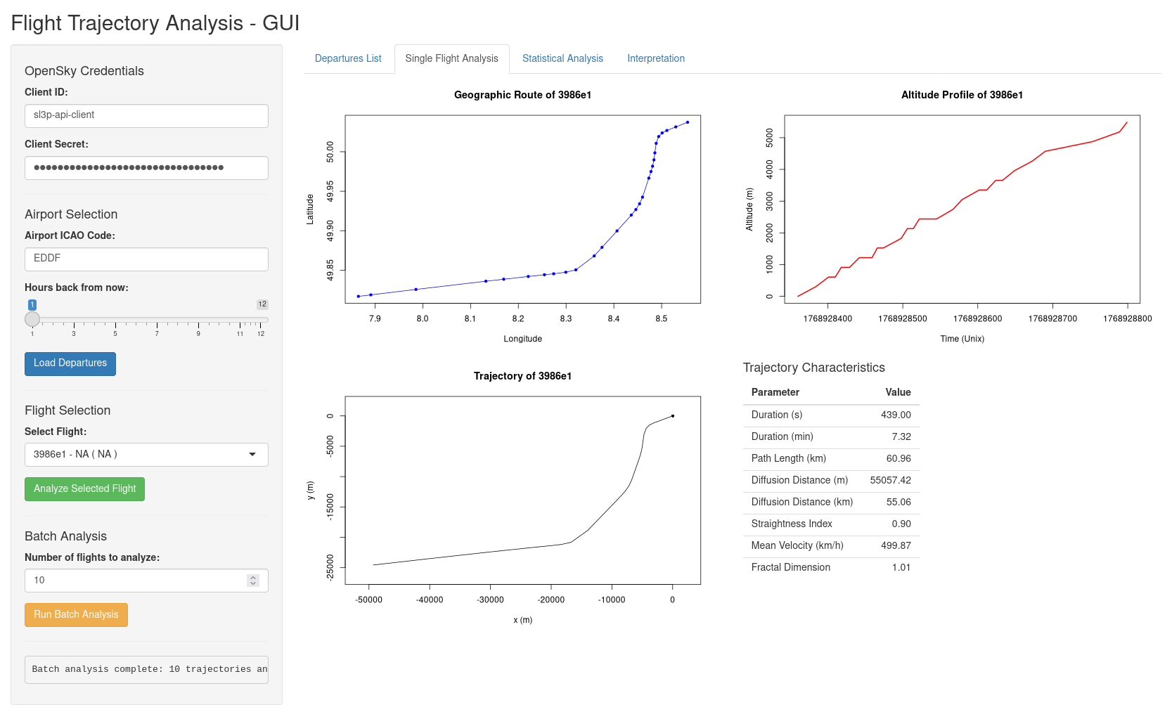Click the Trajectory of 3986e1 plot

pyautogui.click(x=522, y=491)
